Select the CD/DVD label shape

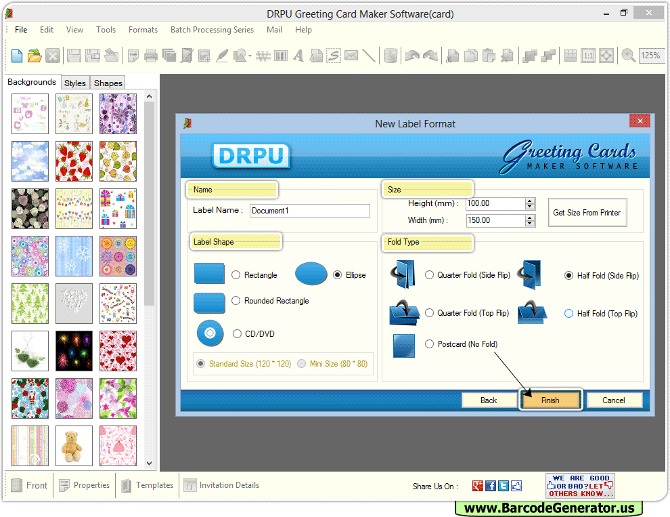pos(237,334)
